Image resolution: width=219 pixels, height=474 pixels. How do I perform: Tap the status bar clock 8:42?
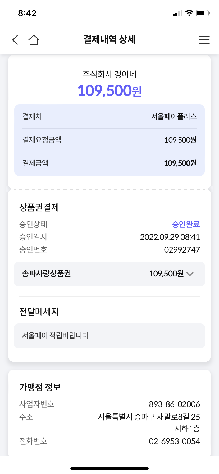coord(27,13)
